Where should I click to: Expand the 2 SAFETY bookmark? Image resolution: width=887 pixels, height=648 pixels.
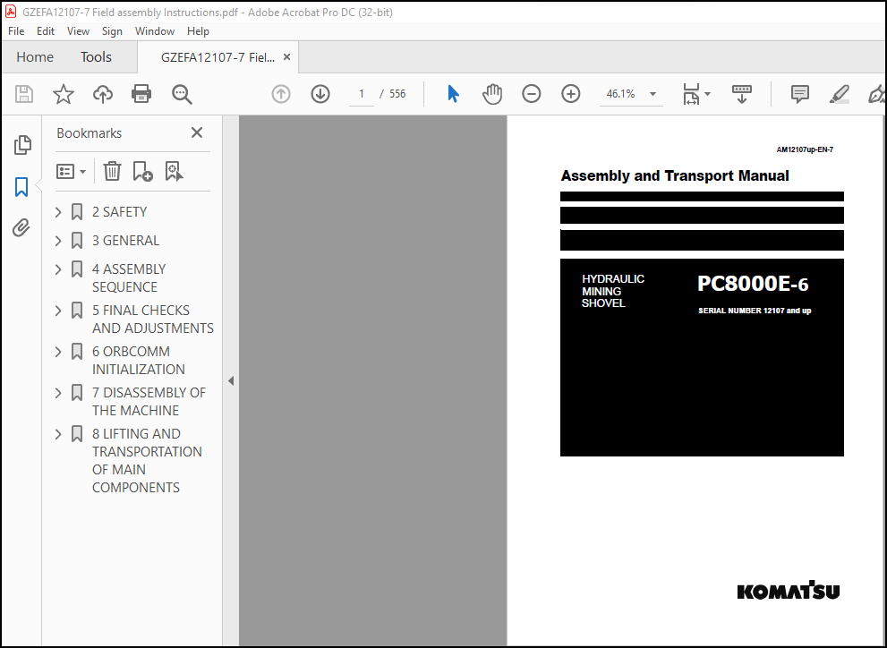tap(58, 212)
